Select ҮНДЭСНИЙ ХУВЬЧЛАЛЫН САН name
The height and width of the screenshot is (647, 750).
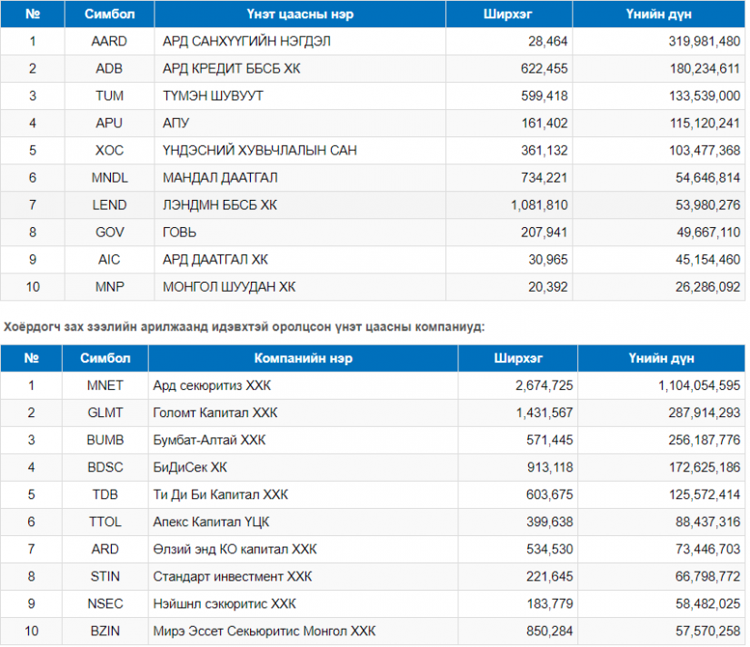tap(259, 150)
